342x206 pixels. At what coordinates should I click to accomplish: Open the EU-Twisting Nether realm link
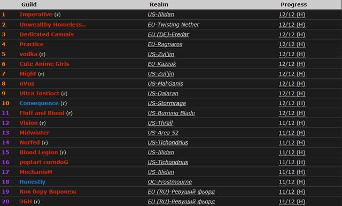click(x=173, y=25)
